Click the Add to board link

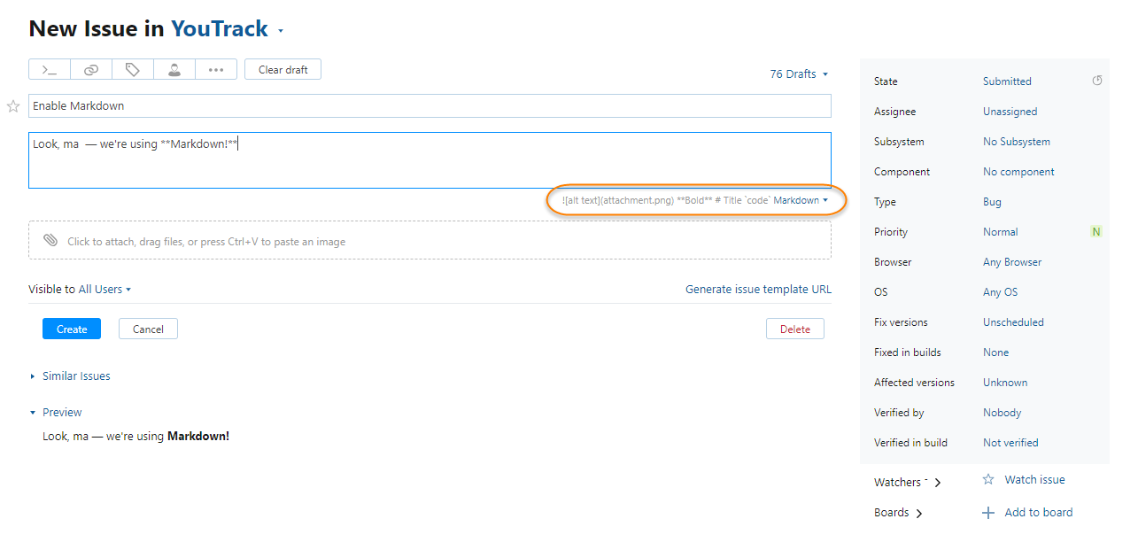[1038, 513]
